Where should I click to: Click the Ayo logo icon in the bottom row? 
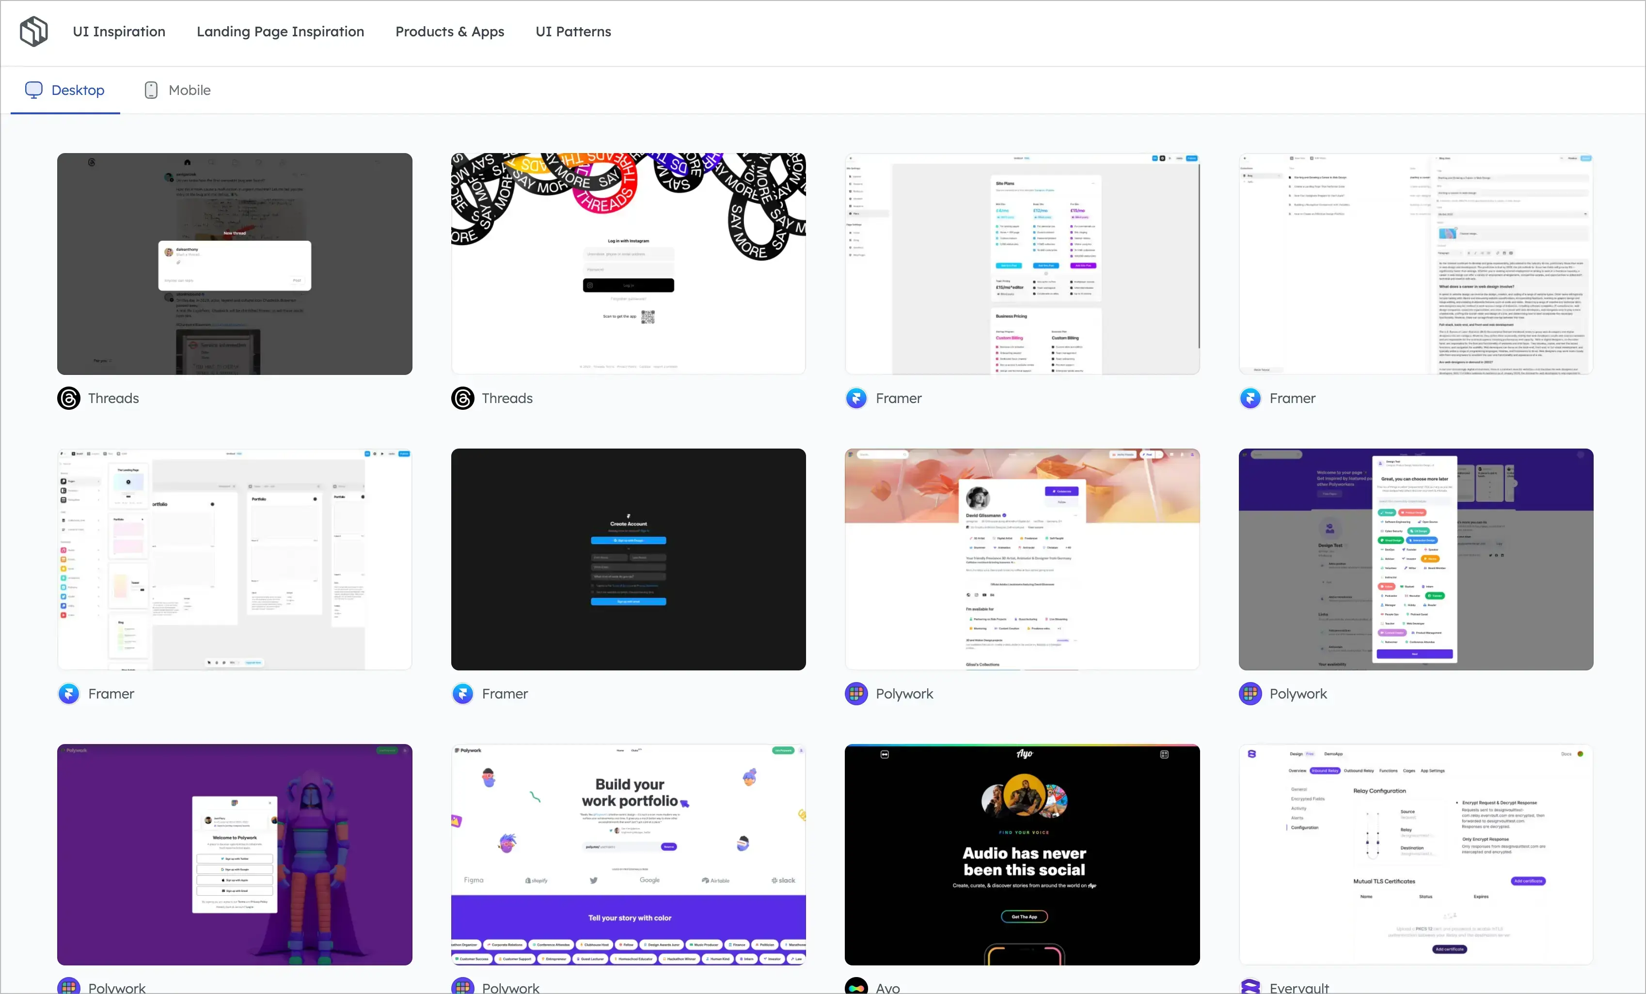(856, 986)
